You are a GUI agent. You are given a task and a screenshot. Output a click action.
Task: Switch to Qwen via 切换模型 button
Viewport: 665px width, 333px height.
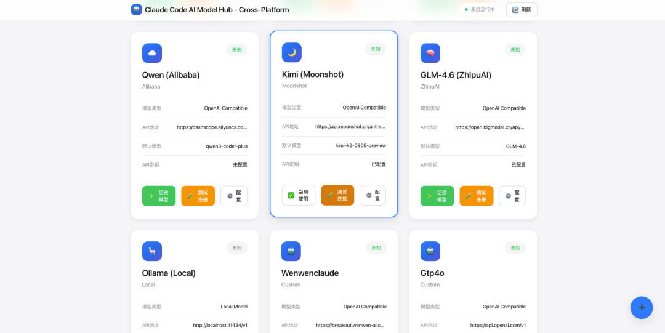159,196
